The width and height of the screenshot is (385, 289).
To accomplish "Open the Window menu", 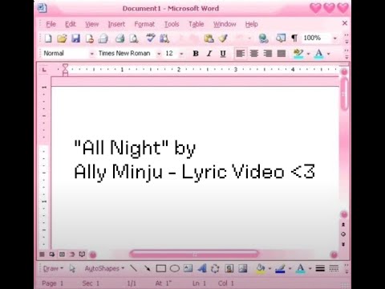I will (225, 24).
